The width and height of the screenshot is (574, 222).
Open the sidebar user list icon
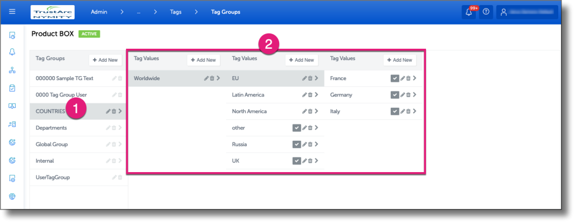12,124
